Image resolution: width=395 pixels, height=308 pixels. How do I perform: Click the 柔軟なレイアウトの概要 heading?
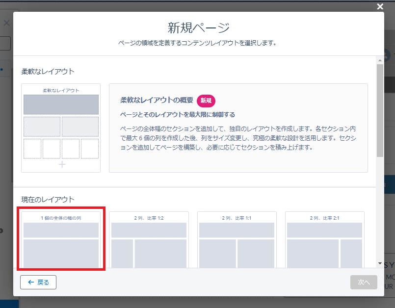pyautogui.click(x=157, y=100)
